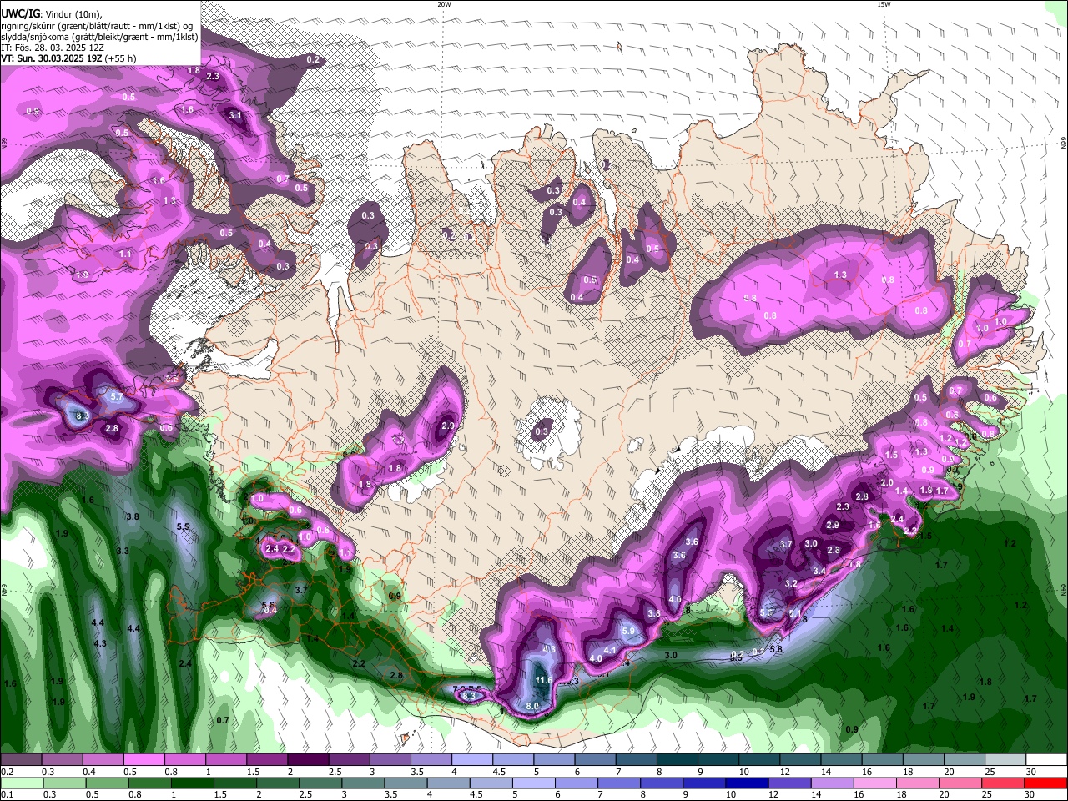Click the bright pink 0.5 swatch in upper legend row
Screen dimensions: 1068x801
[x=144, y=760]
